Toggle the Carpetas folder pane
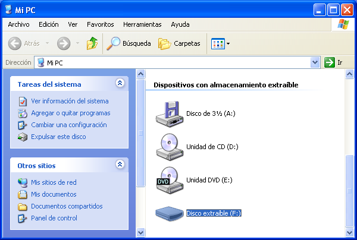This screenshot has width=357, height=240. point(179,43)
